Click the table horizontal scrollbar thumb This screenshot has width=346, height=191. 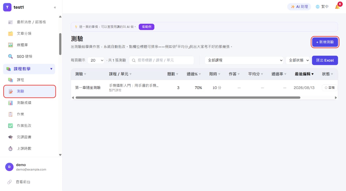click(x=188, y=98)
